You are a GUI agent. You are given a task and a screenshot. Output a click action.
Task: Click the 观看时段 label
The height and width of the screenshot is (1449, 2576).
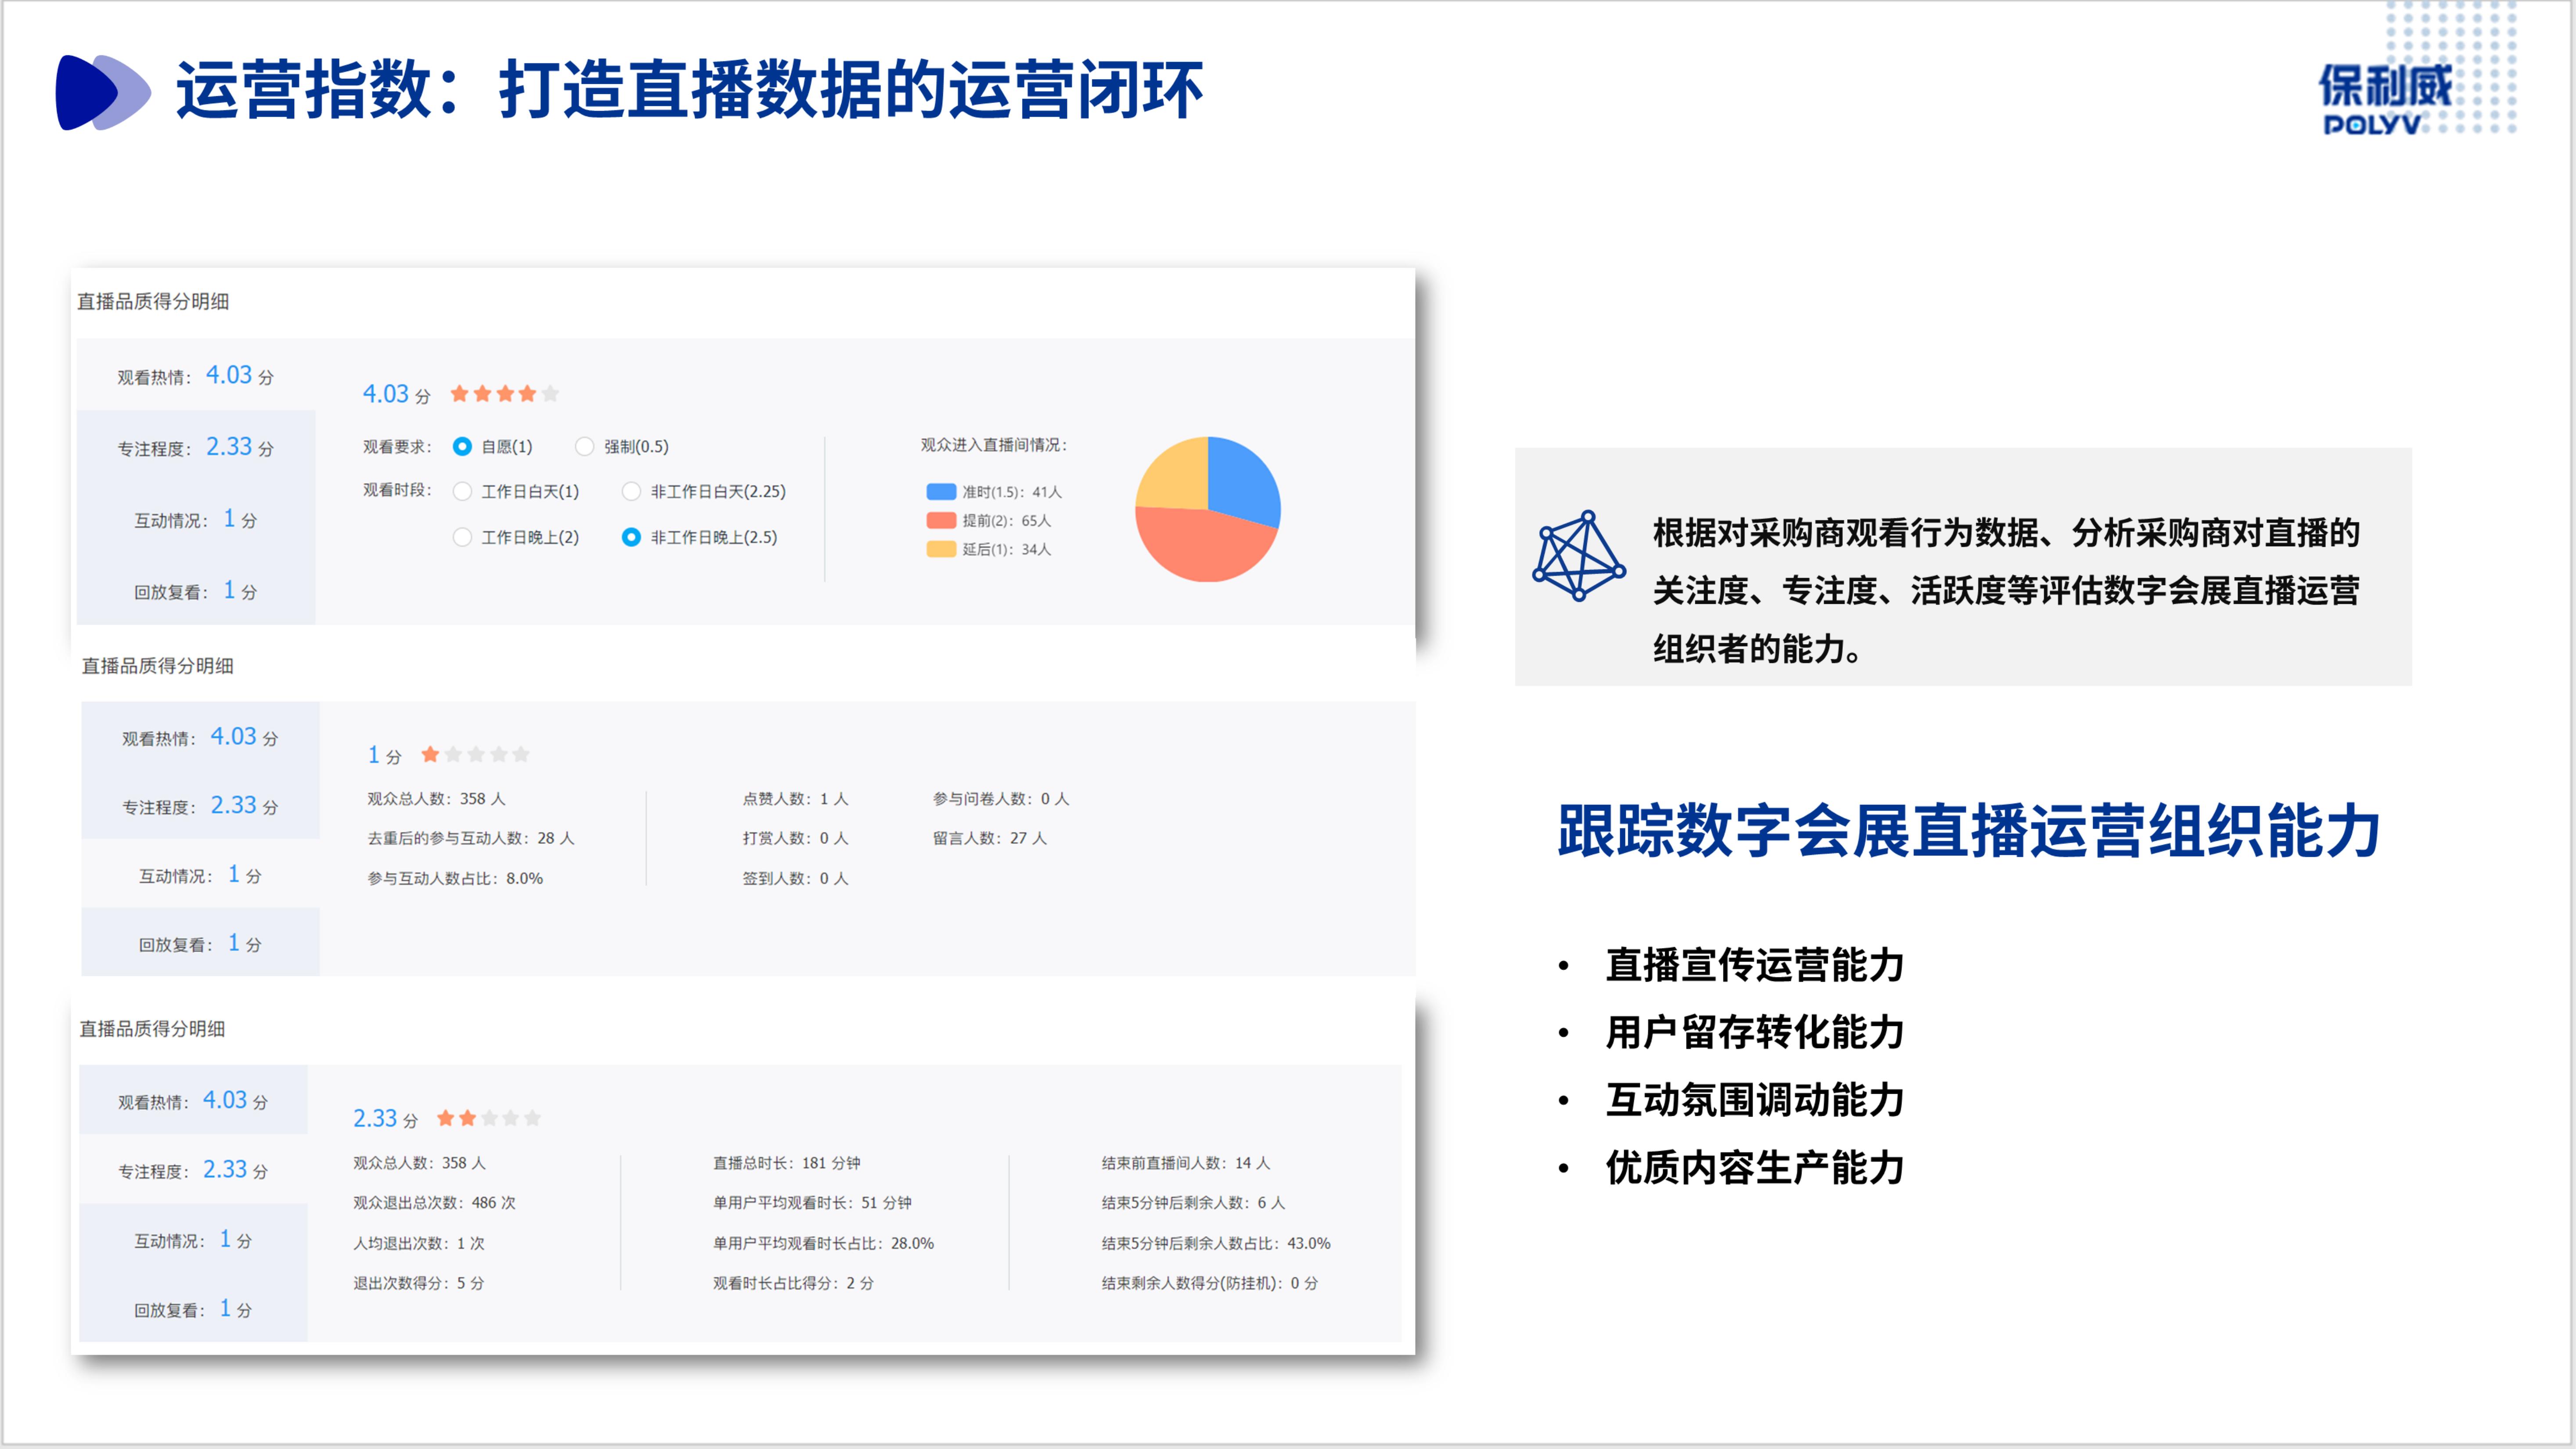click(396, 490)
